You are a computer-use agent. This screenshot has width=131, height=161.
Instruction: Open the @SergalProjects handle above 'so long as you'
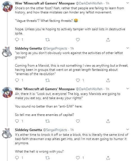point(55,48)
